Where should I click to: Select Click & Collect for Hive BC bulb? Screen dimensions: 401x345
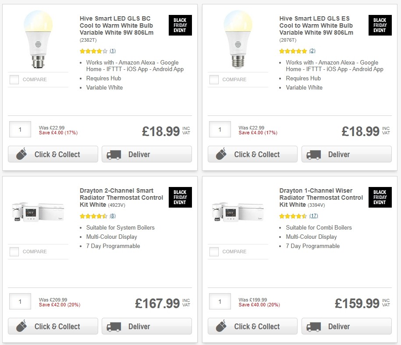(x=53, y=154)
